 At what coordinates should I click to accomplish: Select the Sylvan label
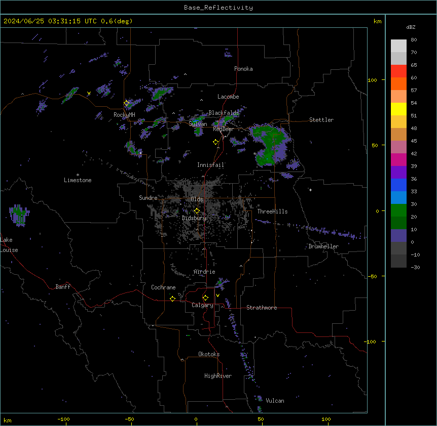tap(198, 124)
